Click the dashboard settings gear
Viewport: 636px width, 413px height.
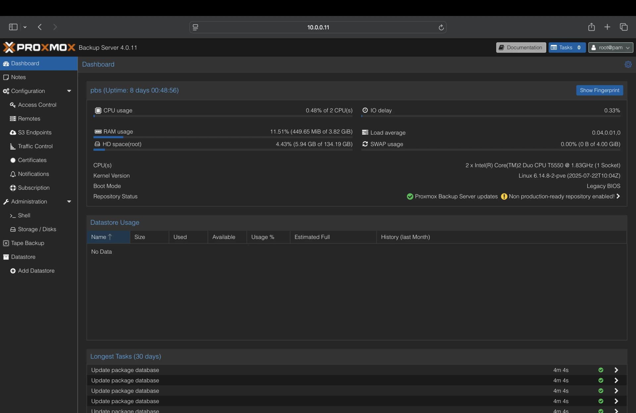[x=628, y=64]
